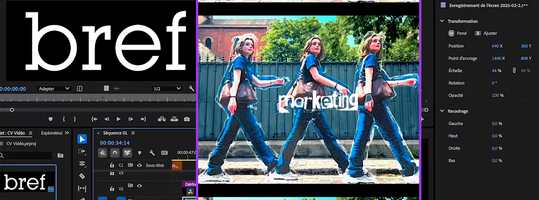Select the bref thumbnail in project bin
Image resolution: width=539 pixels, height=200 pixels.
click(x=28, y=182)
